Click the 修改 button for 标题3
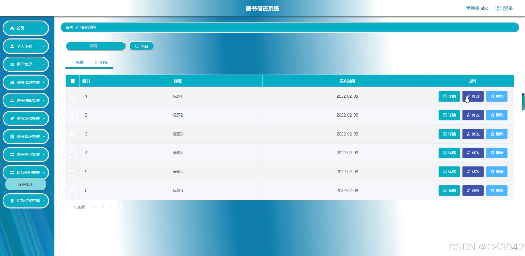 [x=473, y=134]
